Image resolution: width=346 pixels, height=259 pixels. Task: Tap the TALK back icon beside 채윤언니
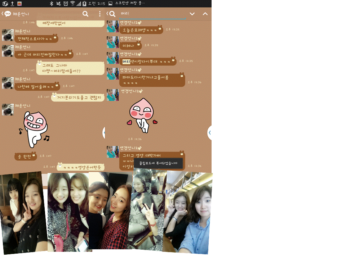(x=6, y=14)
